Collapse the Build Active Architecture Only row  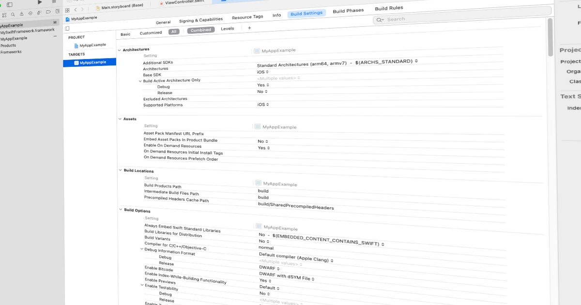tap(140, 81)
